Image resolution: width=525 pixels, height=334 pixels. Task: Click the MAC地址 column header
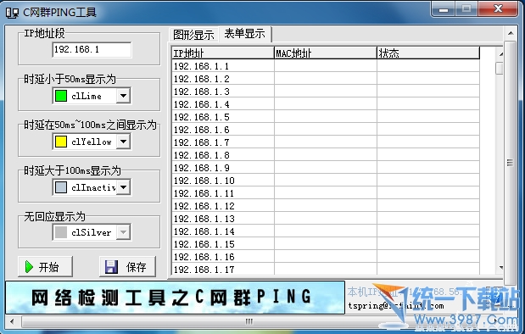(x=326, y=53)
